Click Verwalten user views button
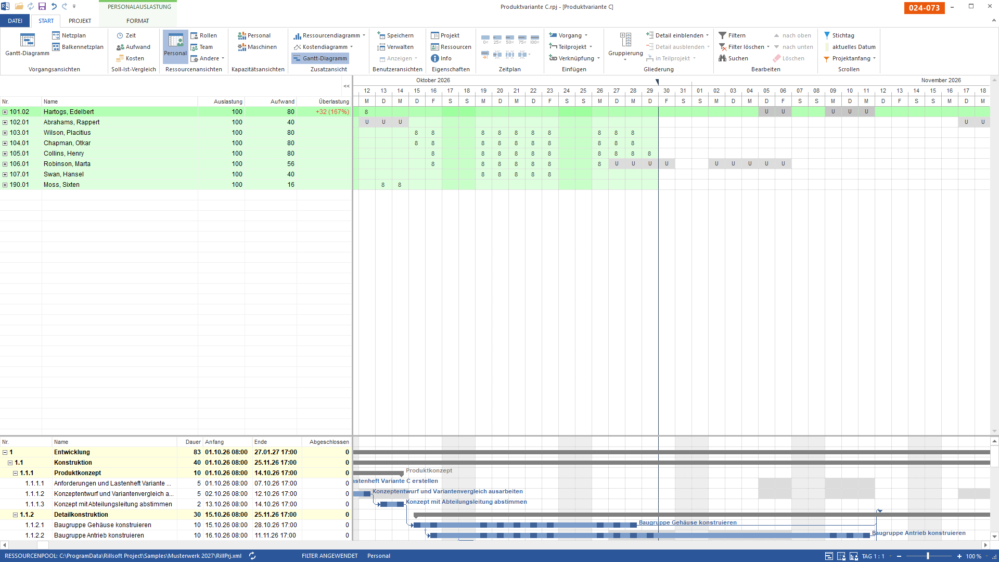999x562 pixels. (395, 47)
